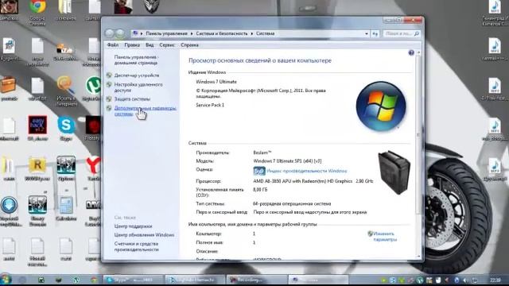The image size is (509, 286).
Task: Click the volume icon in system tray
Action: coord(465,280)
